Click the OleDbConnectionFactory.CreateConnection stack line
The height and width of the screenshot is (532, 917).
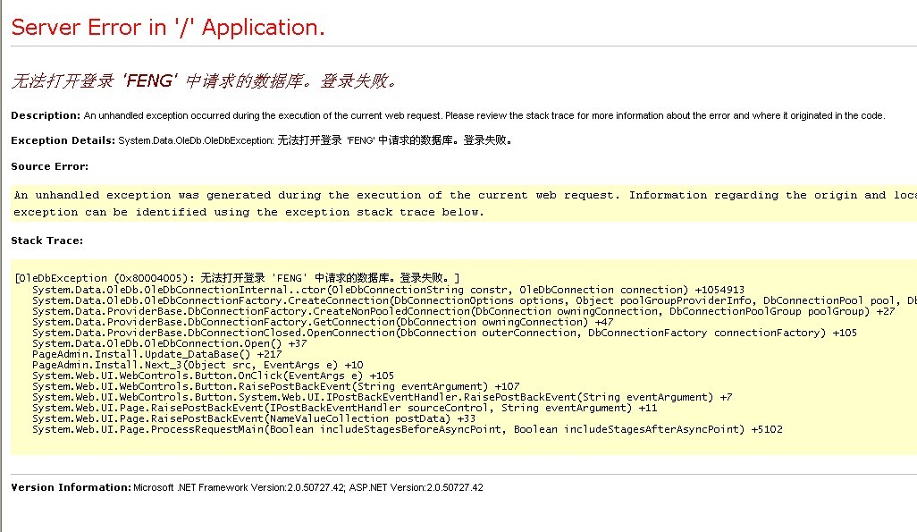click(x=447, y=300)
